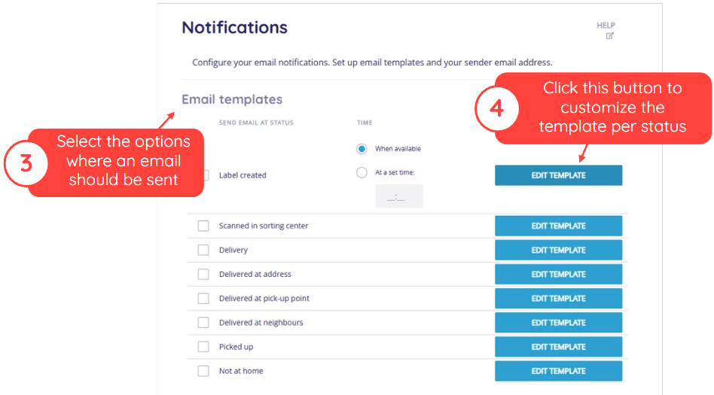
Task: Edit template for Label created status
Action: pyautogui.click(x=558, y=175)
